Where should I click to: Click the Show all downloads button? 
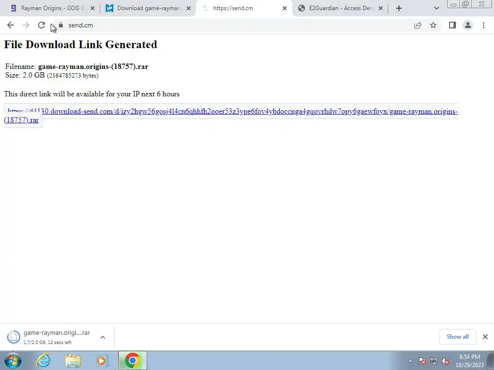[x=457, y=337]
